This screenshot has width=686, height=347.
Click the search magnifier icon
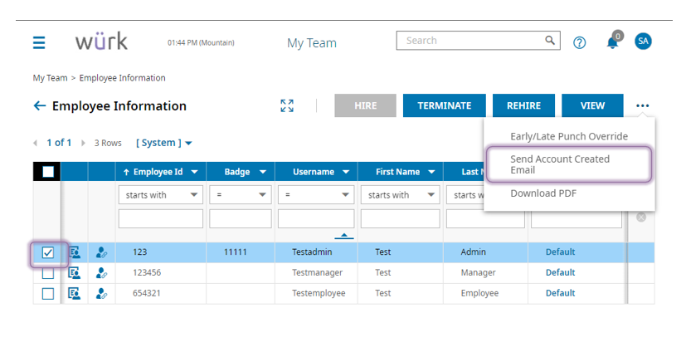[x=550, y=40]
